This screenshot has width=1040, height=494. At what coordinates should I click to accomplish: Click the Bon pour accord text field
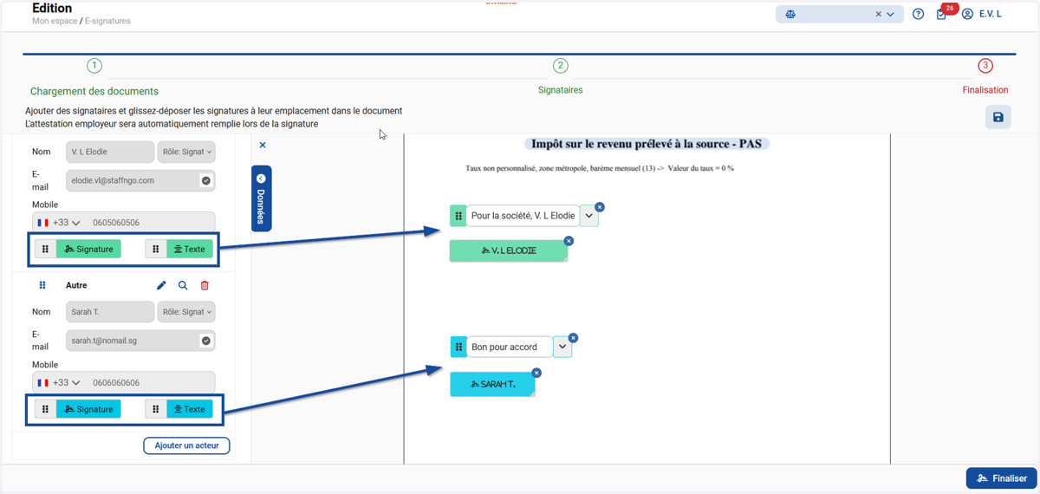(x=510, y=347)
